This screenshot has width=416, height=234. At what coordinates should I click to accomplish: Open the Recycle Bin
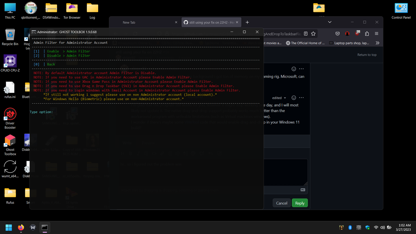10,37
